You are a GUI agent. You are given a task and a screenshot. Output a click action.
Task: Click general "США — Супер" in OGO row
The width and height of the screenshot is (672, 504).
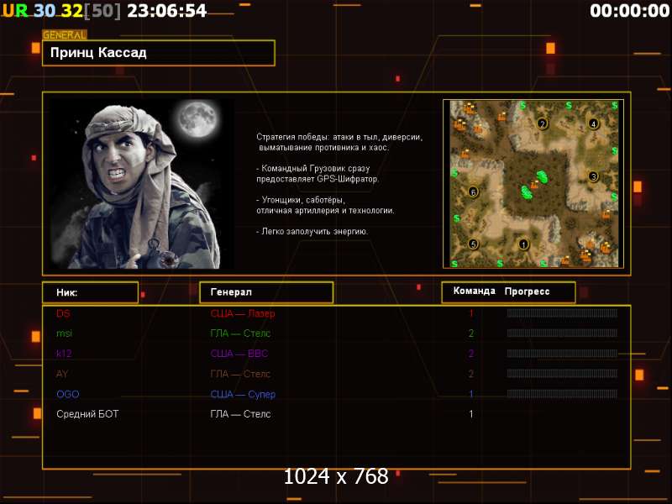[x=243, y=394]
